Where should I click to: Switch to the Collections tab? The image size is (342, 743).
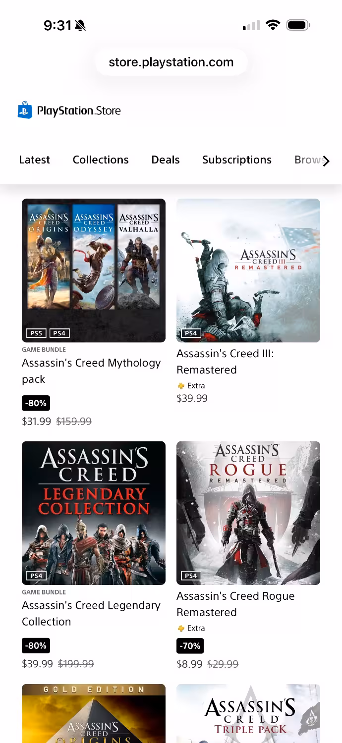[101, 160]
